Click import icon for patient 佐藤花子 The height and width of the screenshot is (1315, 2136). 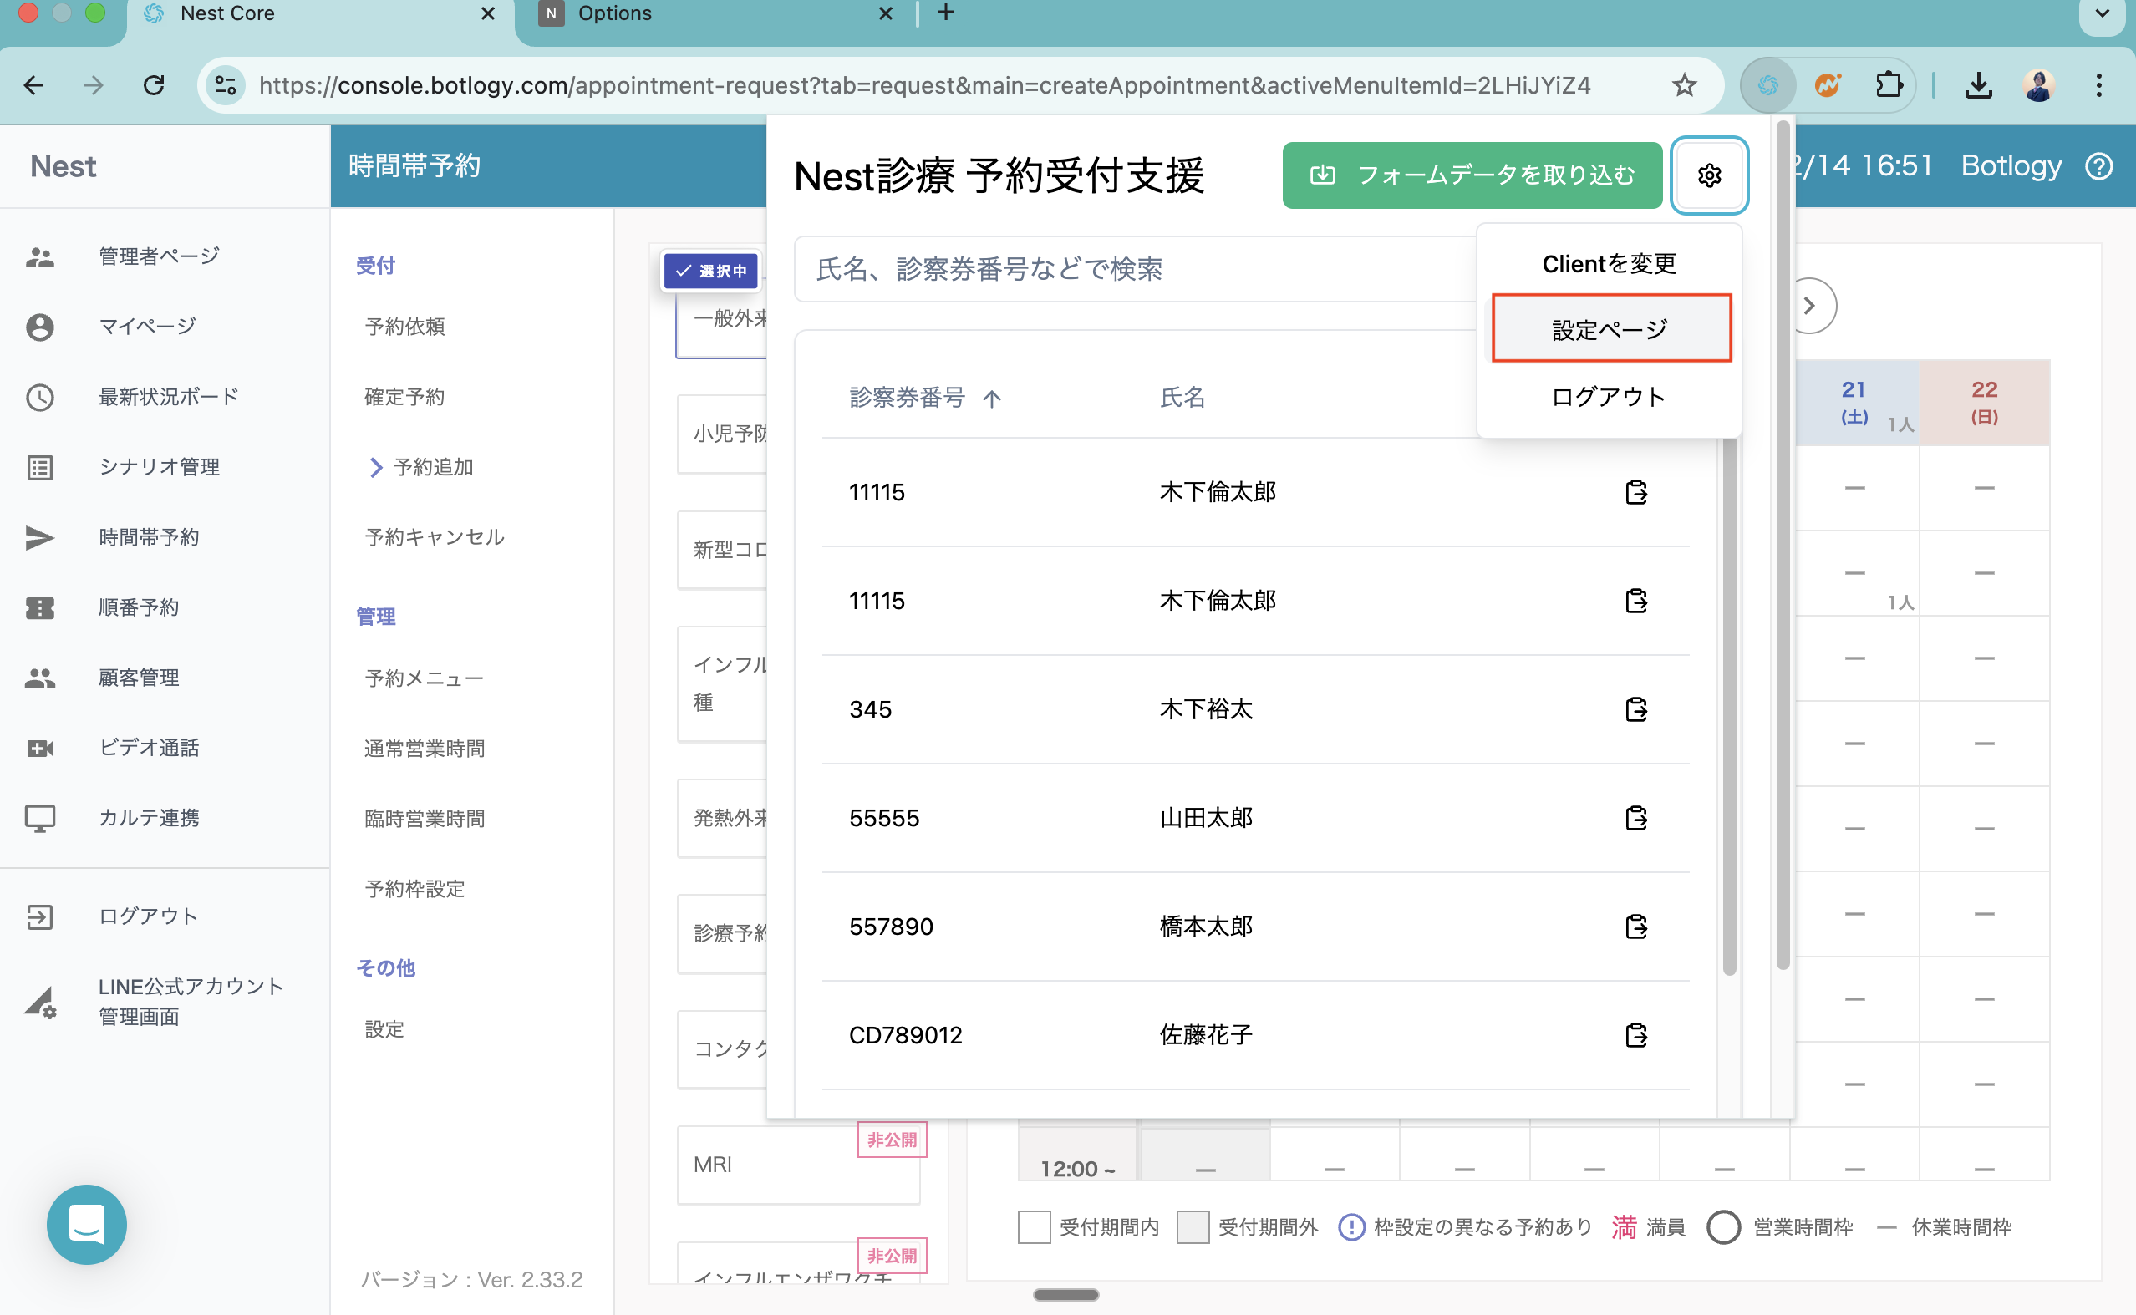pos(1636,1035)
